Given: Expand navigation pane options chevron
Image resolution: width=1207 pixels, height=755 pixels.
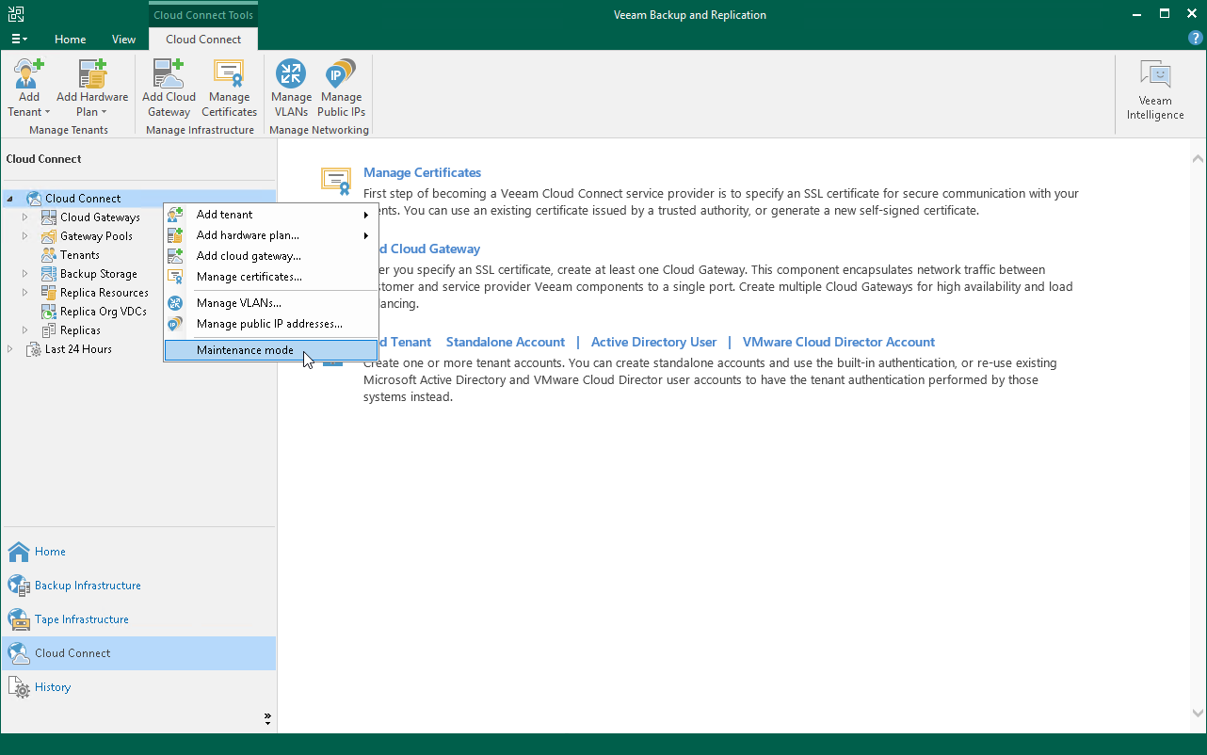Looking at the screenshot, I should tap(267, 718).
